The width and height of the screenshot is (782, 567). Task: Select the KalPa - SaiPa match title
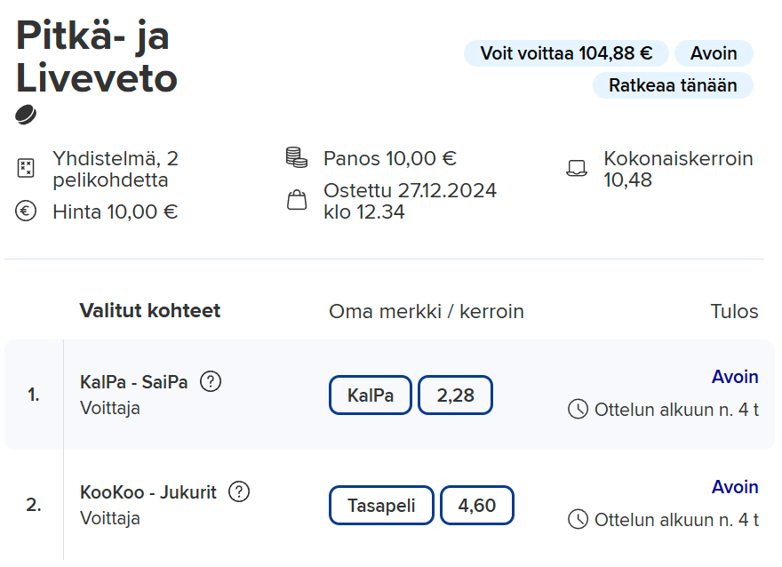click(133, 382)
